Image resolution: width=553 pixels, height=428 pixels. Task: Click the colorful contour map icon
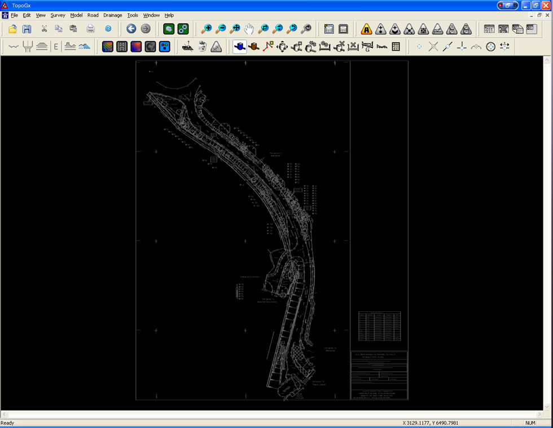[108, 47]
